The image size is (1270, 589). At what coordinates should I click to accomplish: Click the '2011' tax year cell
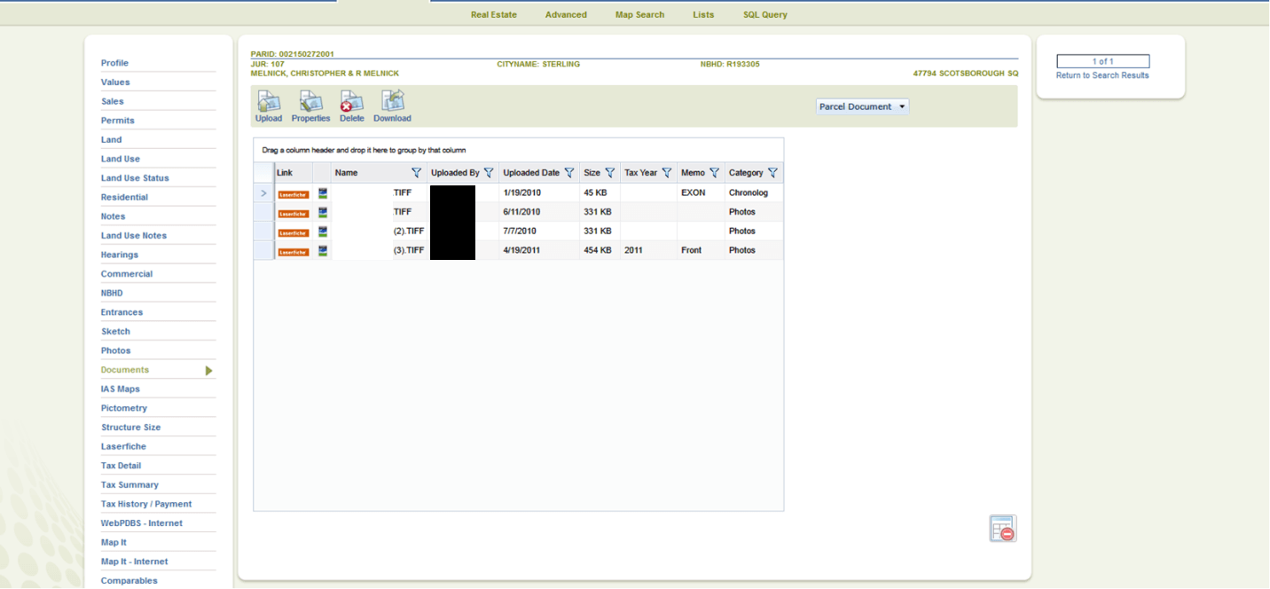pos(633,250)
